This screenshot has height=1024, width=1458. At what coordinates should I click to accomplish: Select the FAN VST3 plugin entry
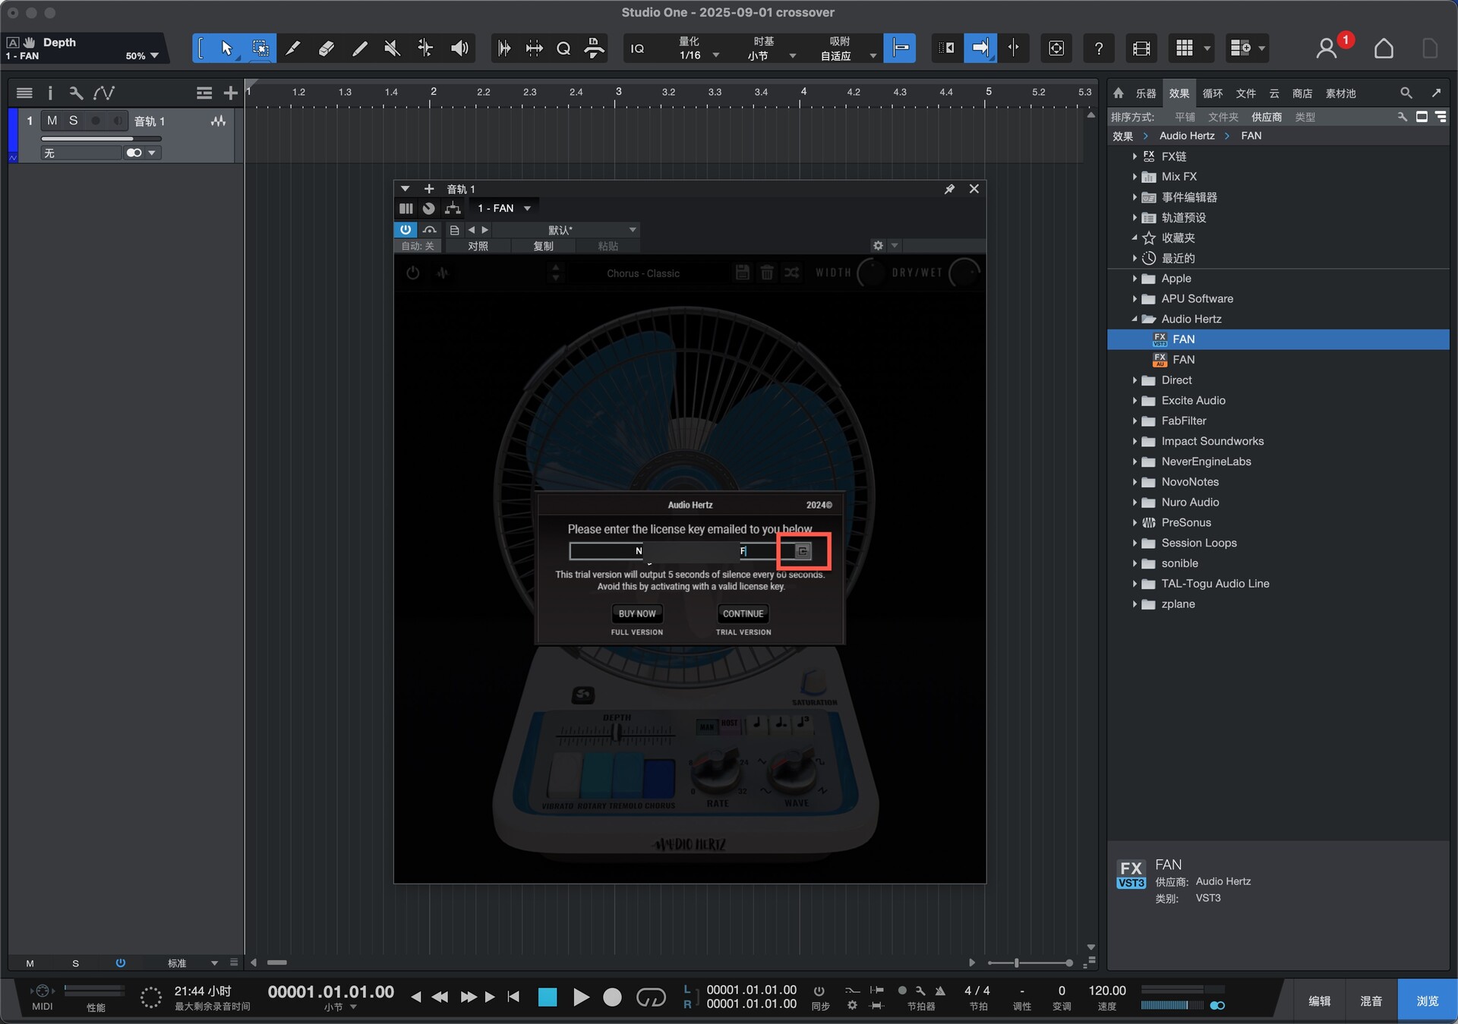(1278, 339)
